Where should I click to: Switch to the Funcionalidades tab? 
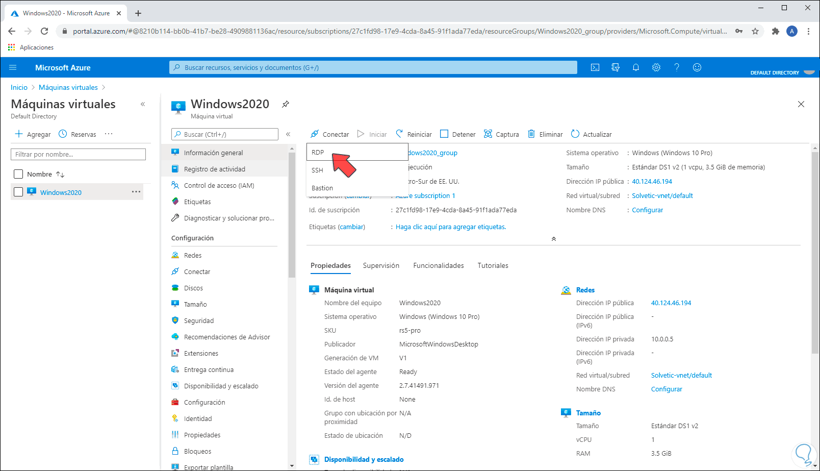click(439, 265)
